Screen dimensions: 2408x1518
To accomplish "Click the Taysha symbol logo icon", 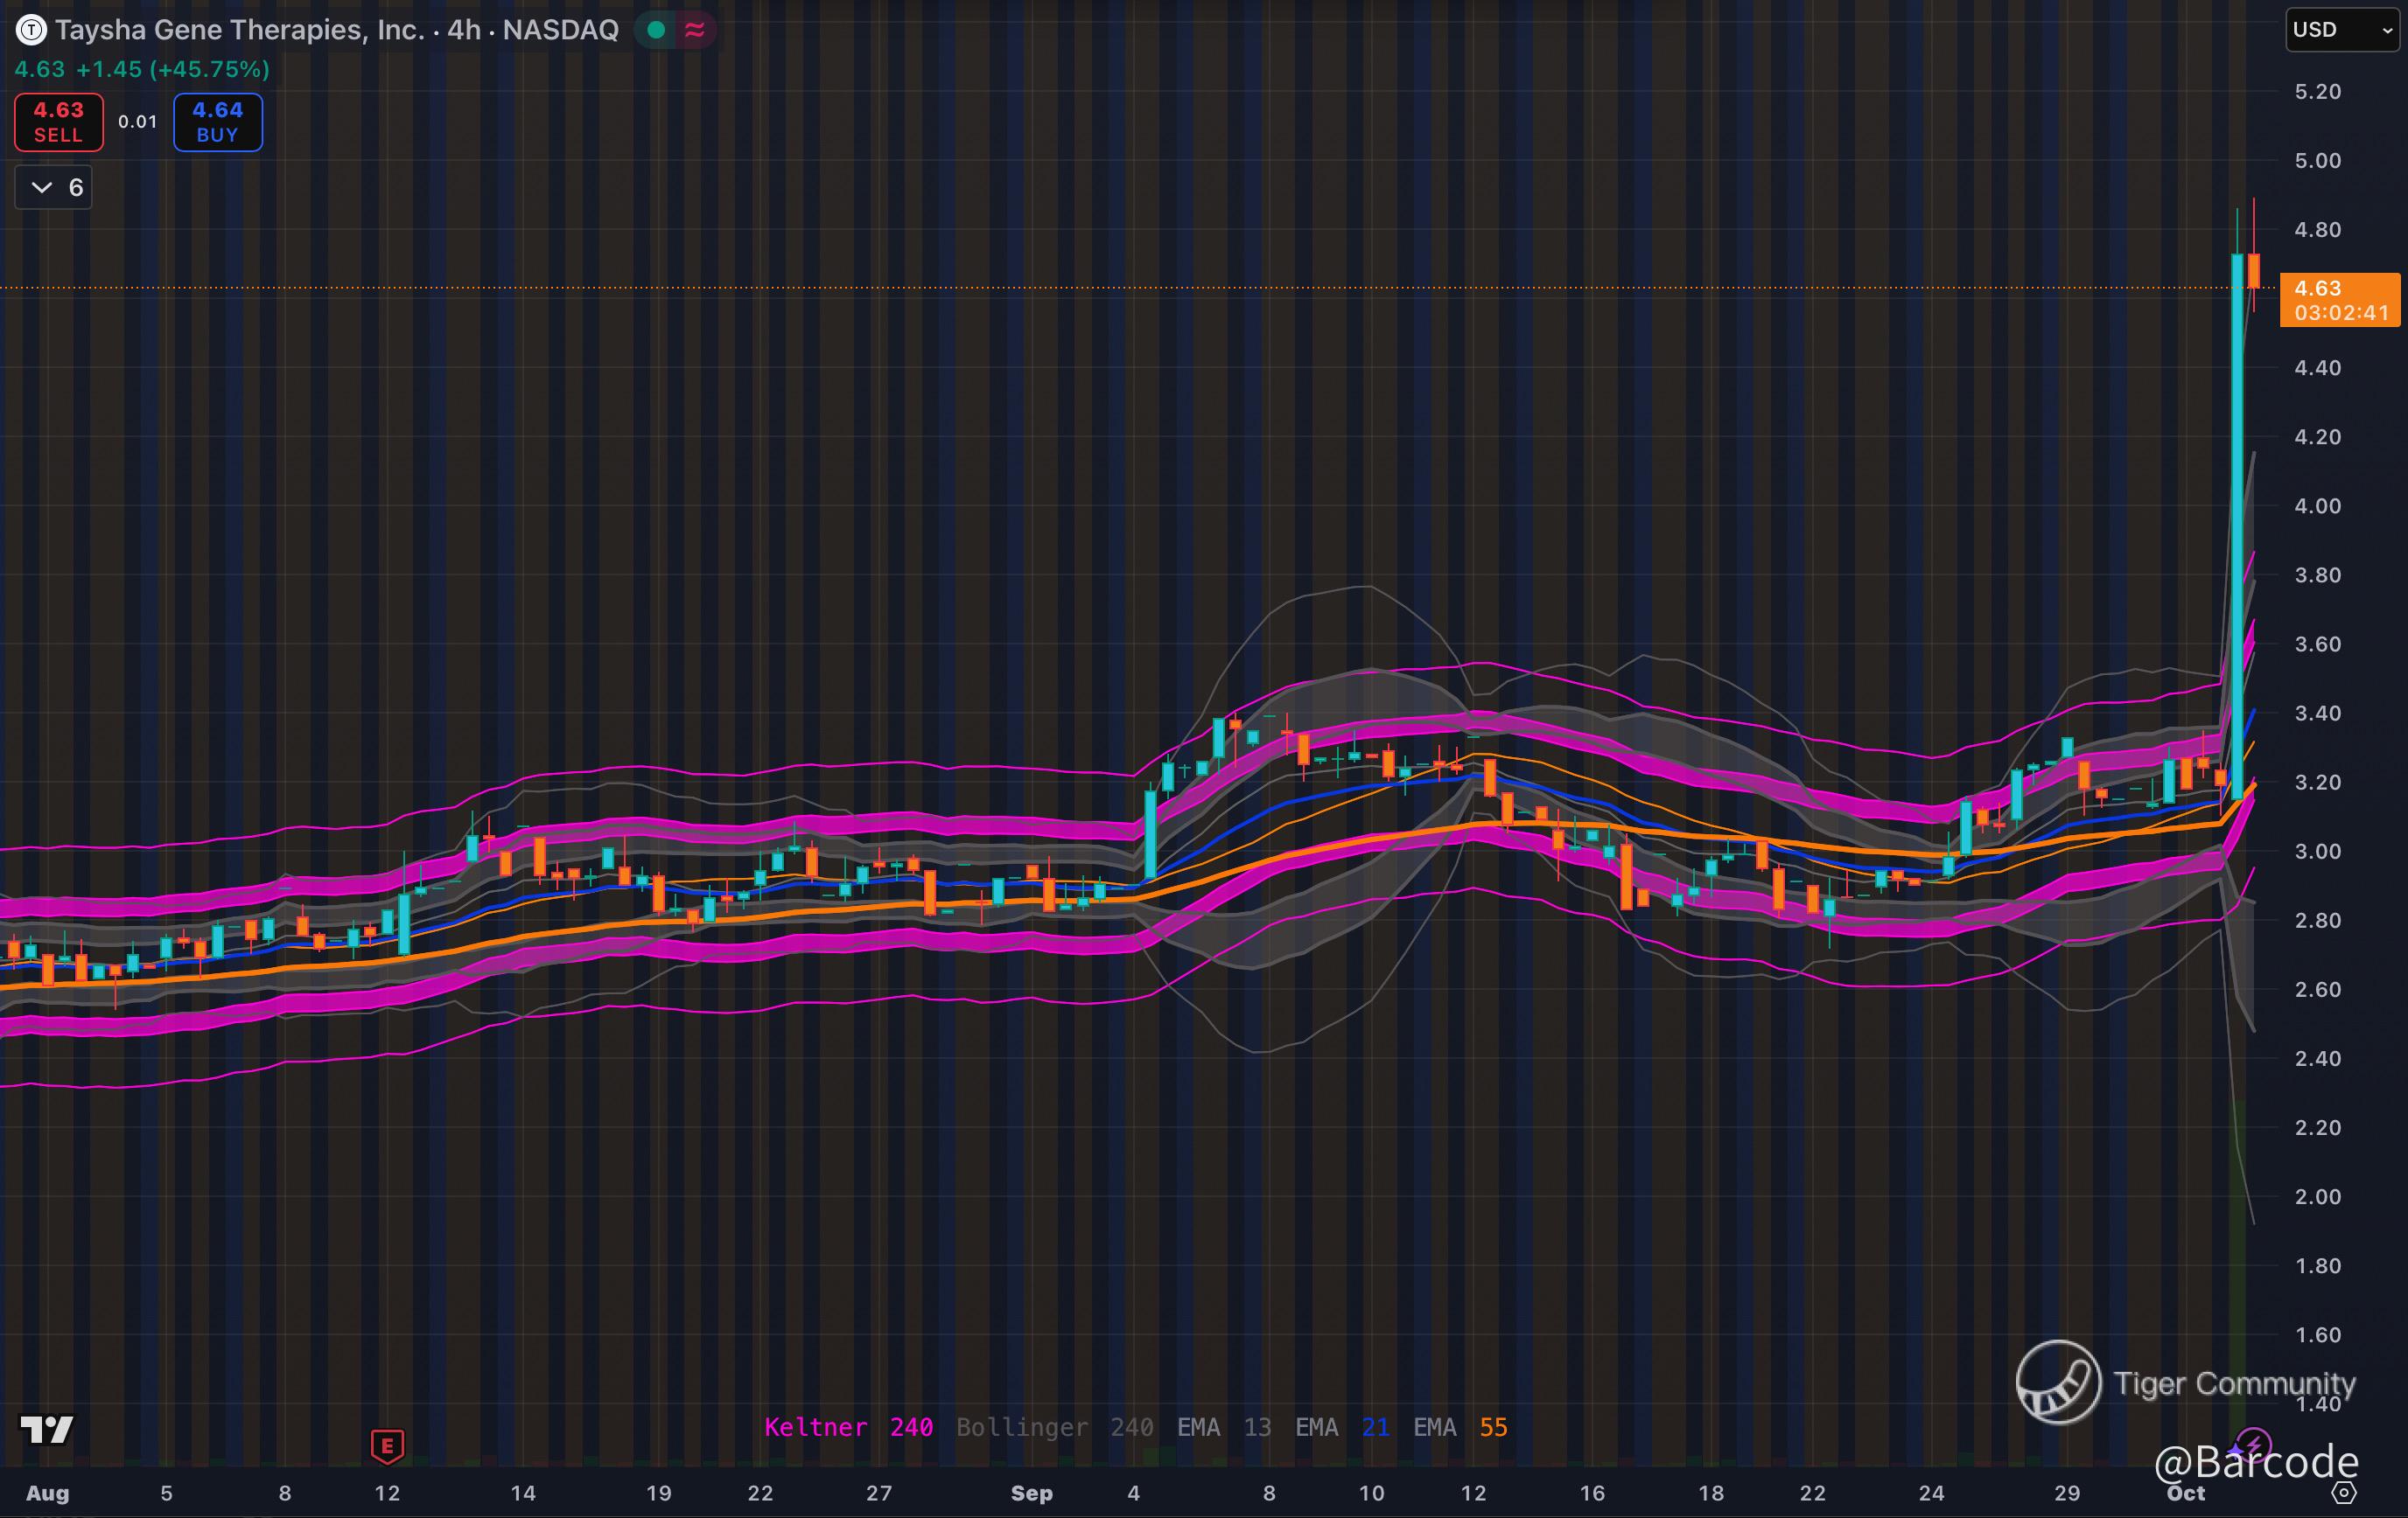I will coord(31,30).
